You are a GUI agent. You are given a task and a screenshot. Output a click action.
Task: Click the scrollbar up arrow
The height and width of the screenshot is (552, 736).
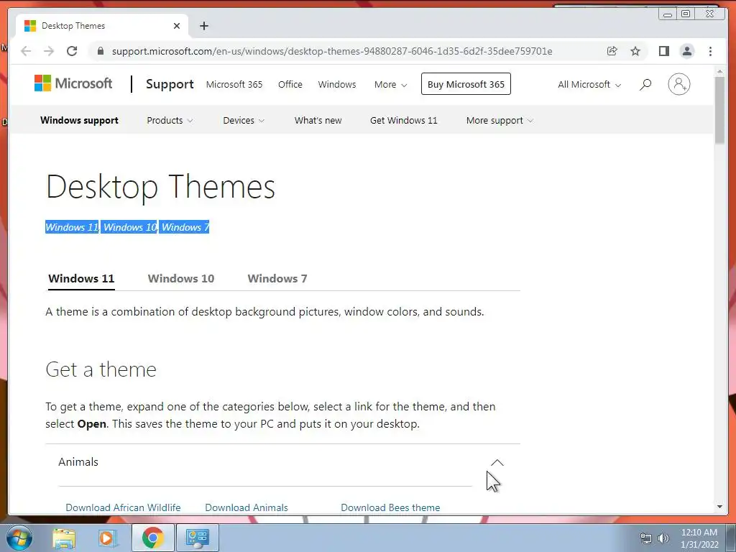pyautogui.click(x=719, y=71)
